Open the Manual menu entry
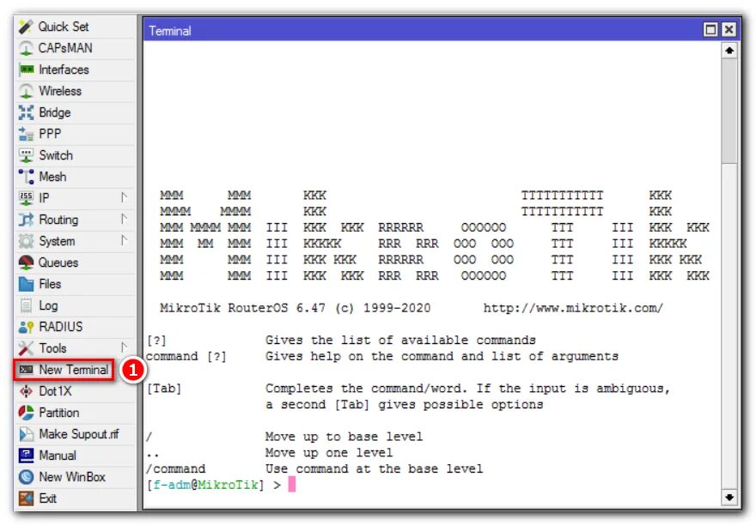The image size is (756, 525). (x=76, y=456)
